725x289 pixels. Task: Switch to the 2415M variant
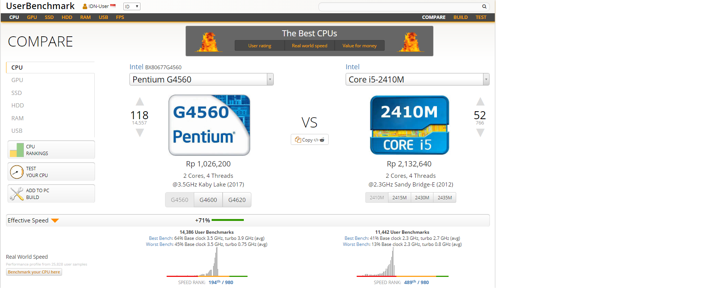coord(399,197)
